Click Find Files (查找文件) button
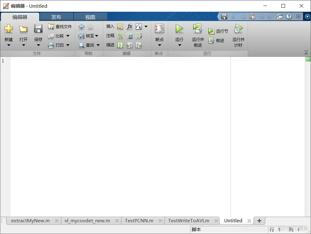This screenshot has width=311, height=234. [60, 27]
